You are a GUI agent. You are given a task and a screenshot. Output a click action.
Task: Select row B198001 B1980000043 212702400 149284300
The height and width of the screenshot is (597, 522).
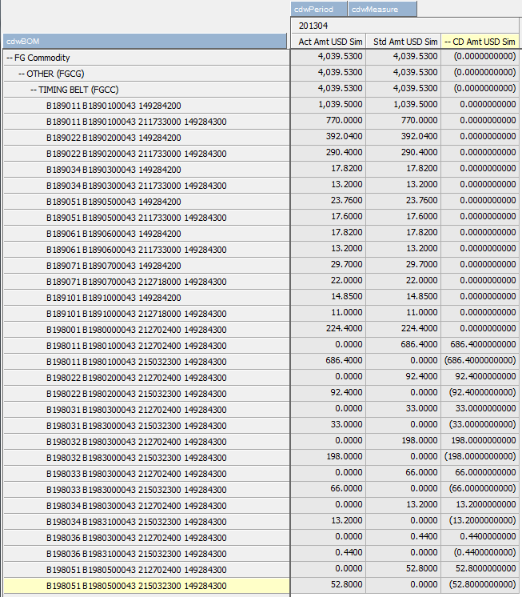click(136, 330)
